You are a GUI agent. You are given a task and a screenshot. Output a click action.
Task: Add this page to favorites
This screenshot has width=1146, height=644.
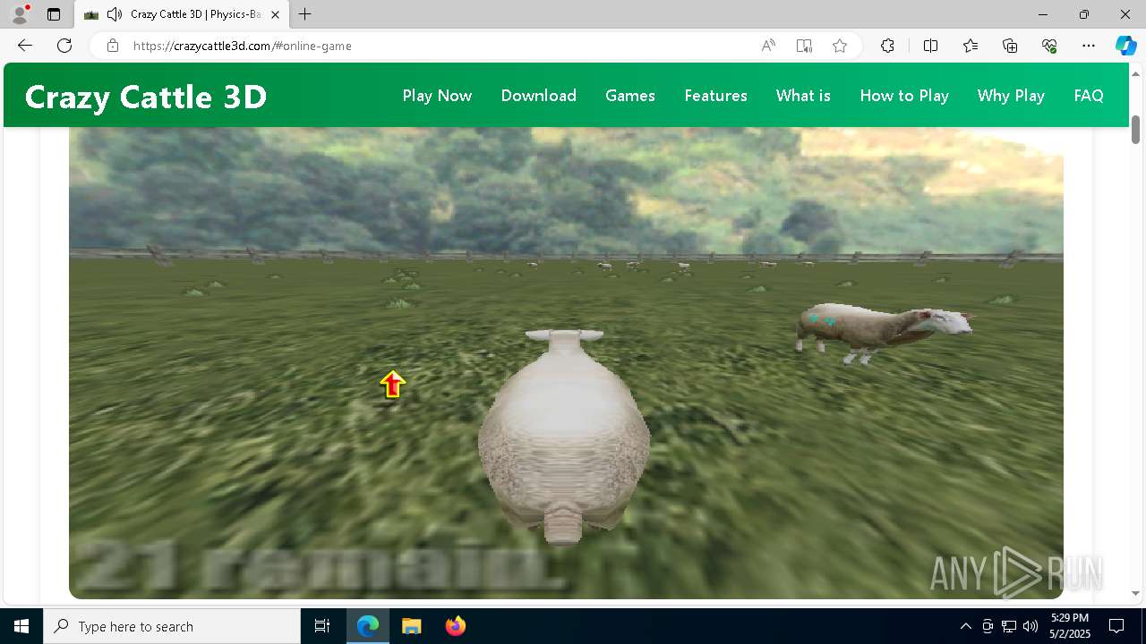(x=840, y=46)
